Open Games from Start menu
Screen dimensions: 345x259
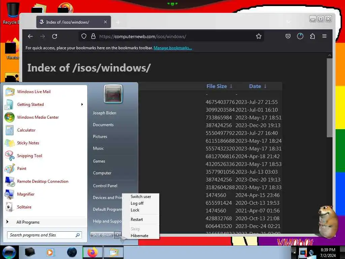pyautogui.click(x=99, y=161)
